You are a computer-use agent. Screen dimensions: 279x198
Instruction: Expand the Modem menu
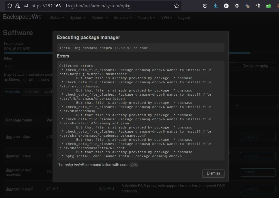[x=99, y=17]
